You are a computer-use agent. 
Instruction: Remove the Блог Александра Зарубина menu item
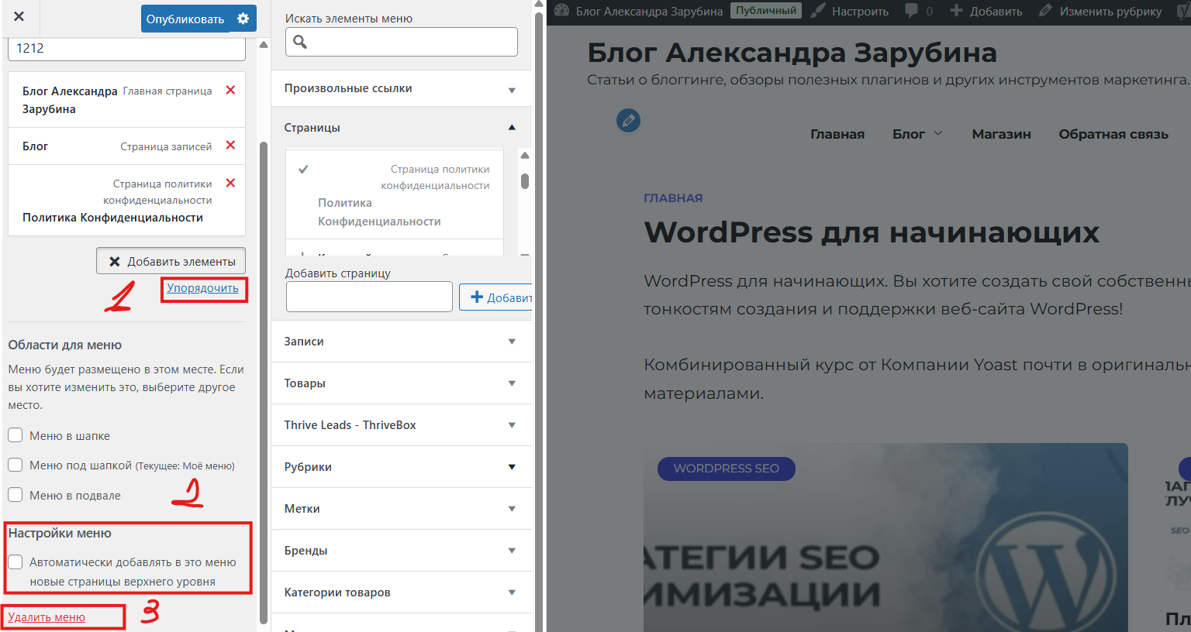pos(230,91)
